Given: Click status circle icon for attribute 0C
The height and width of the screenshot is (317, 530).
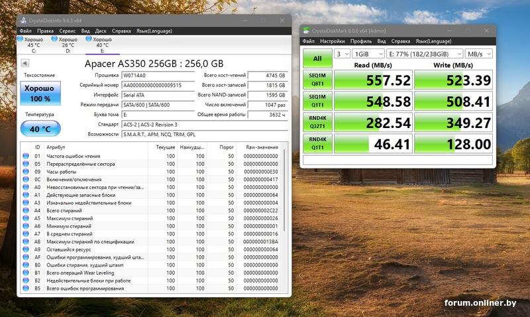Looking at the screenshot, I should click(x=26, y=179).
